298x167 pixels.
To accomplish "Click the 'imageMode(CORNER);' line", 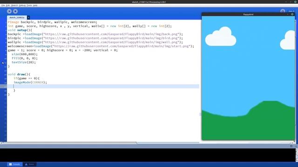I will [x=30, y=83].
